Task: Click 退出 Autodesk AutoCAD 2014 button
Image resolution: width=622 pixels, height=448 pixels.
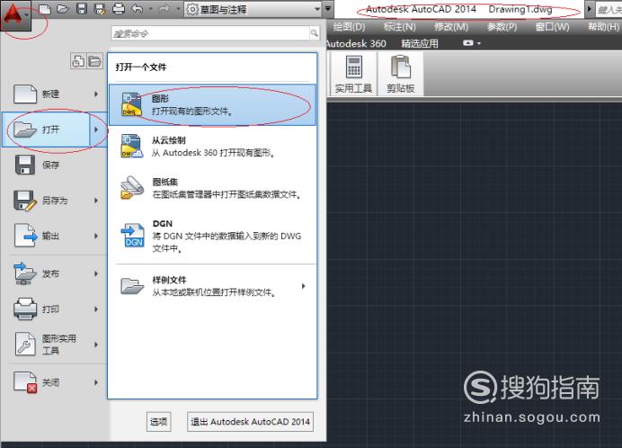Action: [x=250, y=422]
